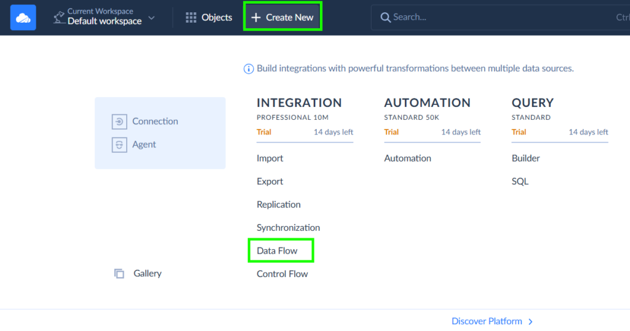Click the Skyvia cloud logo icon
The width and height of the screenshot is (630, 331).
(23, 17)
